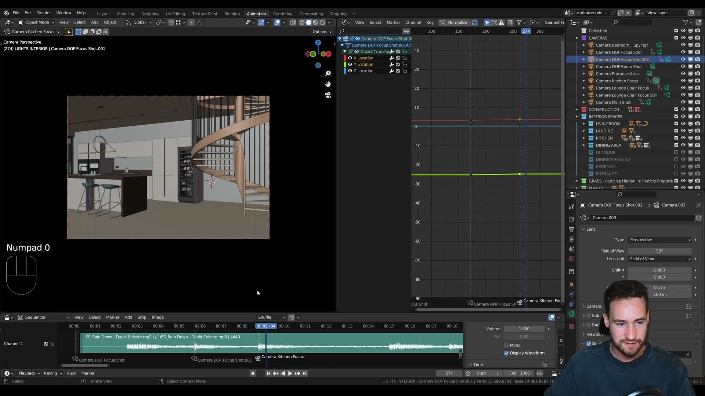Jump to the start frame

coord(268,373)
